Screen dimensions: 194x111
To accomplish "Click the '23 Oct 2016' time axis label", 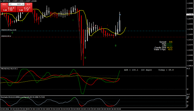I will point(5,109).
